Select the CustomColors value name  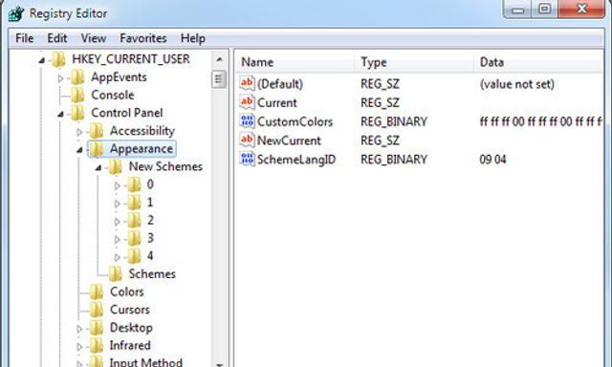pyautogui.click(x=295, y=121)
